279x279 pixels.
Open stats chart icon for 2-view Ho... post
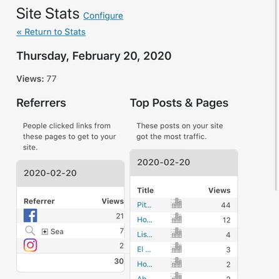tap(176, 263)
